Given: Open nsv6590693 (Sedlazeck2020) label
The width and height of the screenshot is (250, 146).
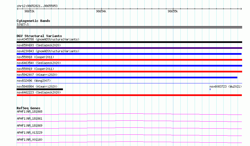Looking at the screenshot, I should click(x=39, y=45).
